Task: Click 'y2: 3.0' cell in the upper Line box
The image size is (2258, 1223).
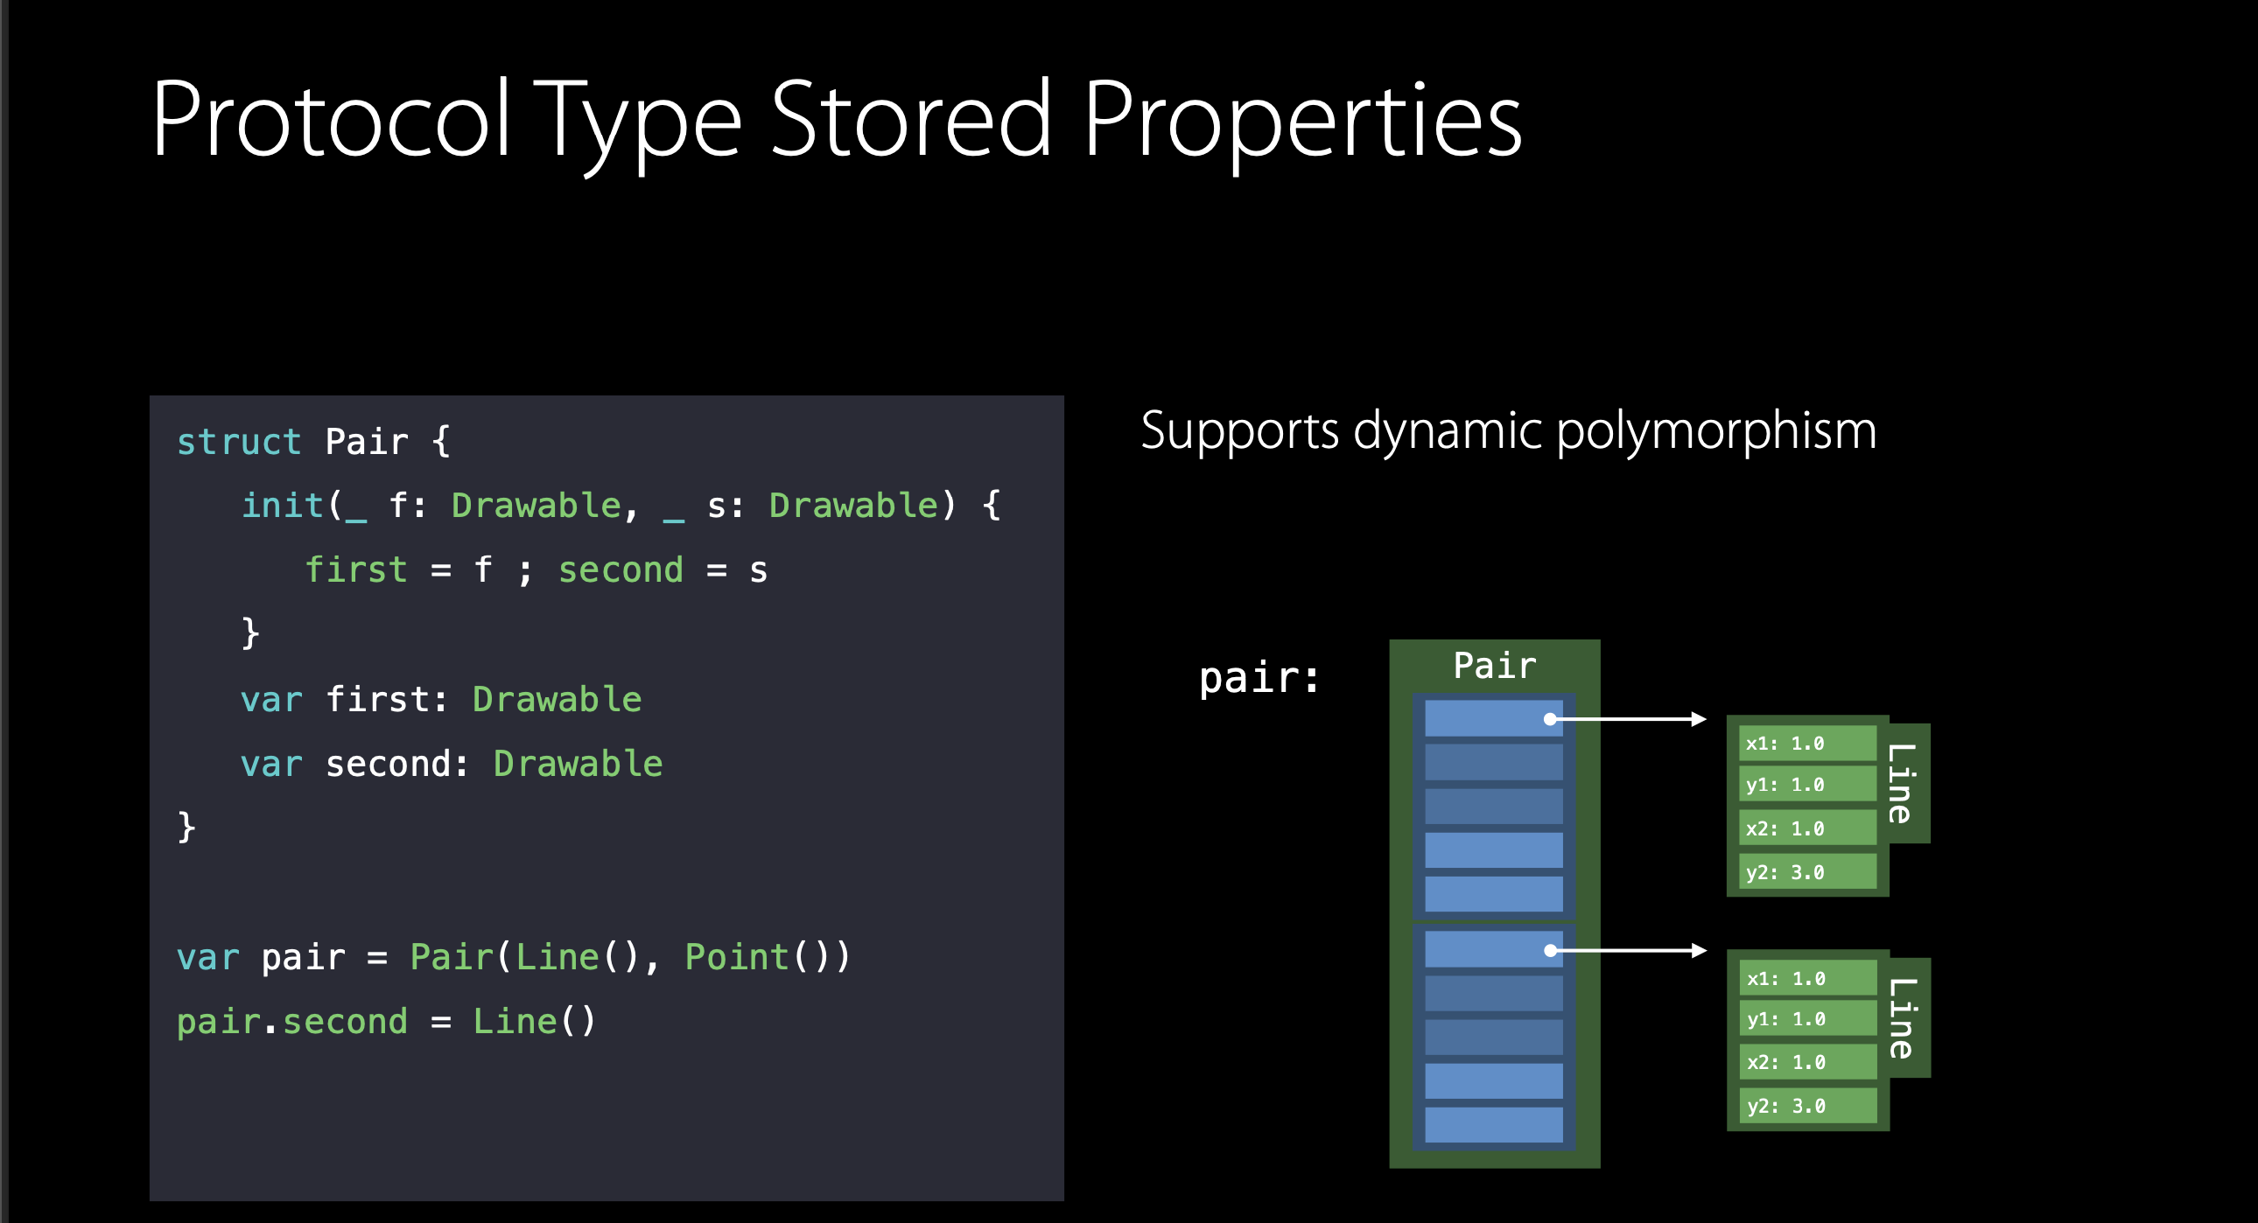Action: coord(1806,872)
